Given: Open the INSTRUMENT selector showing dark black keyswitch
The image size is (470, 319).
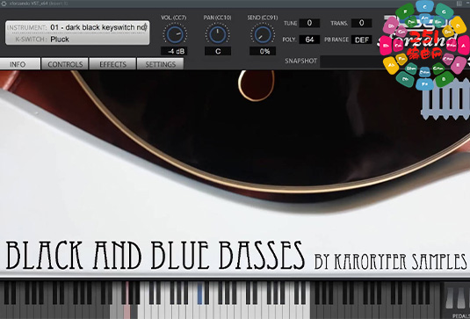Looking at the screenshot, I should (98, 27).
